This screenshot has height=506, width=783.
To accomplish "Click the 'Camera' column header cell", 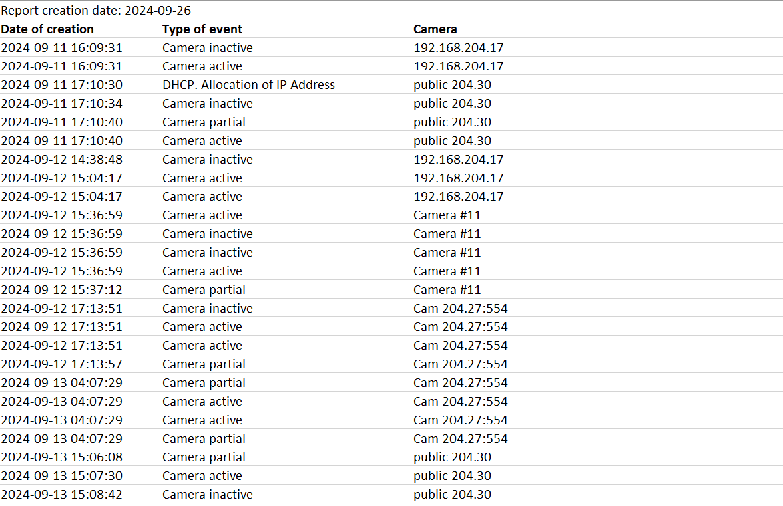I will [435, 29].
